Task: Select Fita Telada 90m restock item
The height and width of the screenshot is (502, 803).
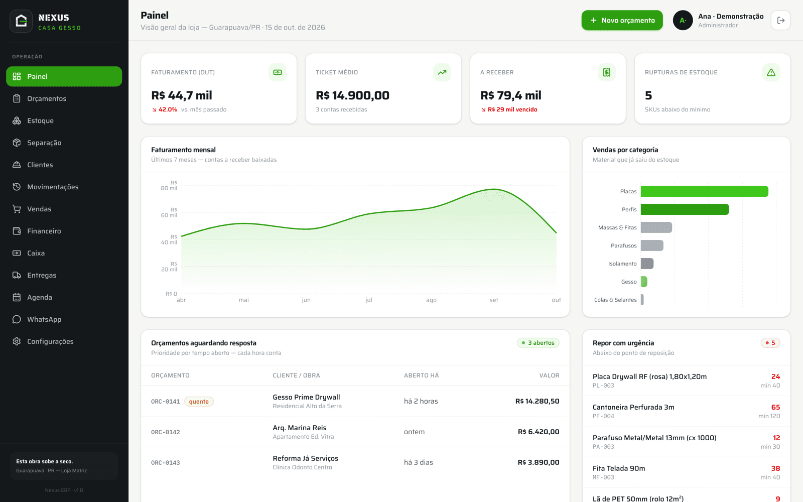Action: (x=687, y=472)
